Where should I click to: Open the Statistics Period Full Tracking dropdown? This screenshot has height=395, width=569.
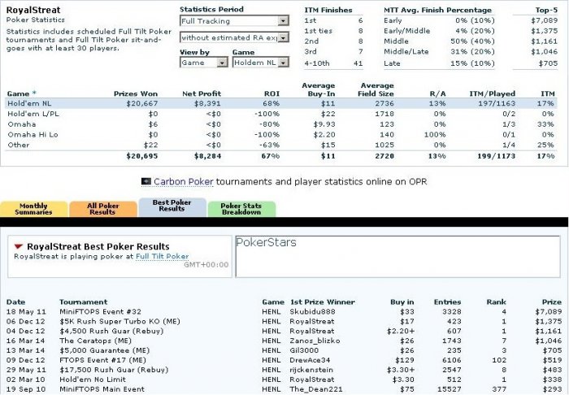point(234,20)
